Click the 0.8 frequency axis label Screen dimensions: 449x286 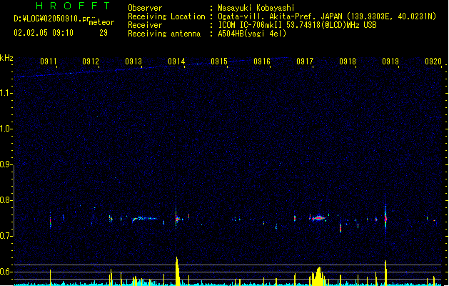[6, 200]
